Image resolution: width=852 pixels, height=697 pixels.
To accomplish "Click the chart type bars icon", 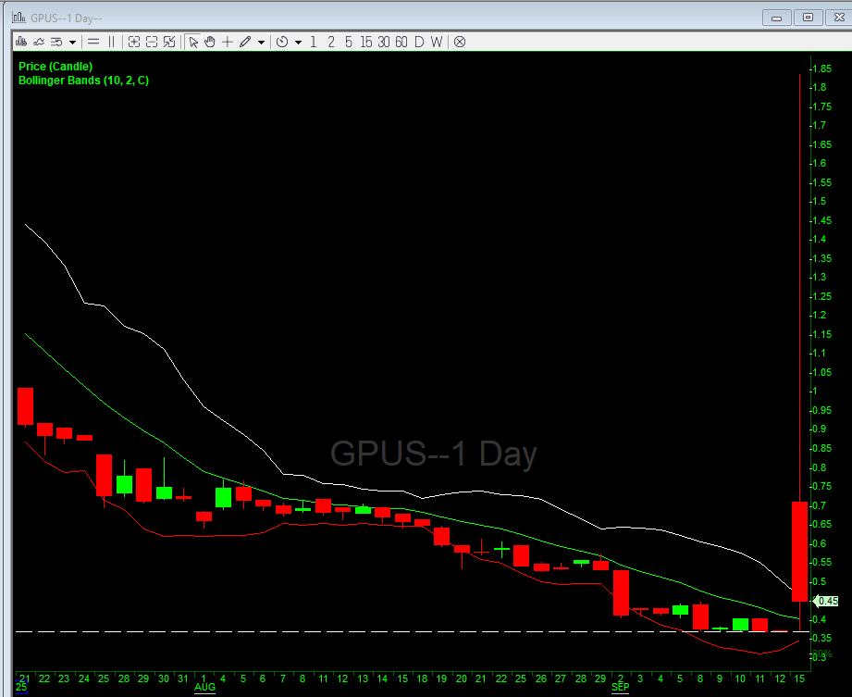I will [20, 42].
